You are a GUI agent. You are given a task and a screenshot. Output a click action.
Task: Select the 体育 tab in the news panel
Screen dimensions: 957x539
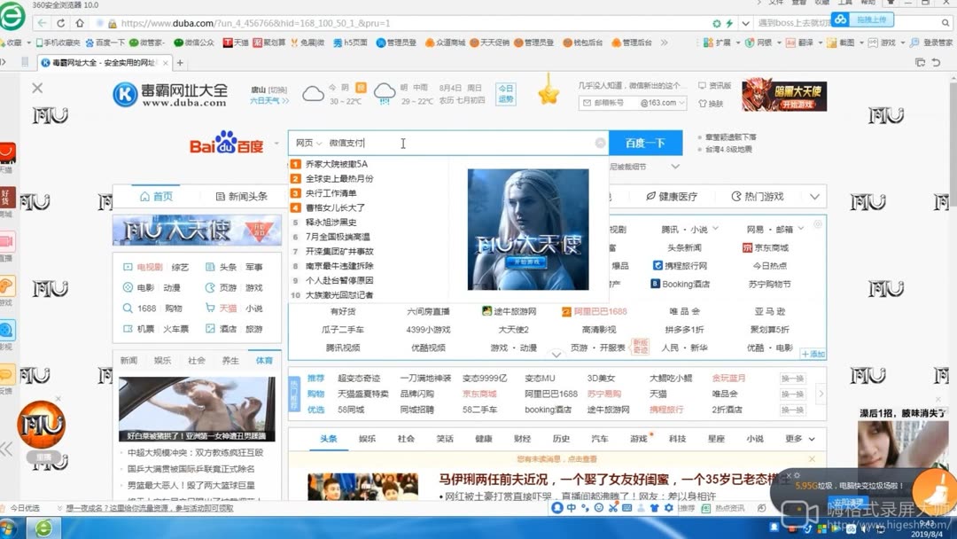click(264, 360)
